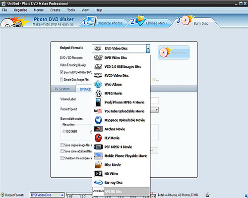Viewport: 248px width, 198px height.
Task: Check Save original image files option
Action: (62, 145)
